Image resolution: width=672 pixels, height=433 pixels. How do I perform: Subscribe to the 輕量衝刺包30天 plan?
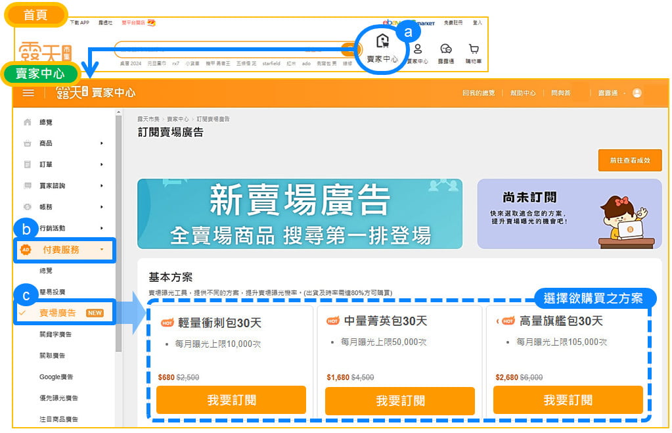point(231,400)
